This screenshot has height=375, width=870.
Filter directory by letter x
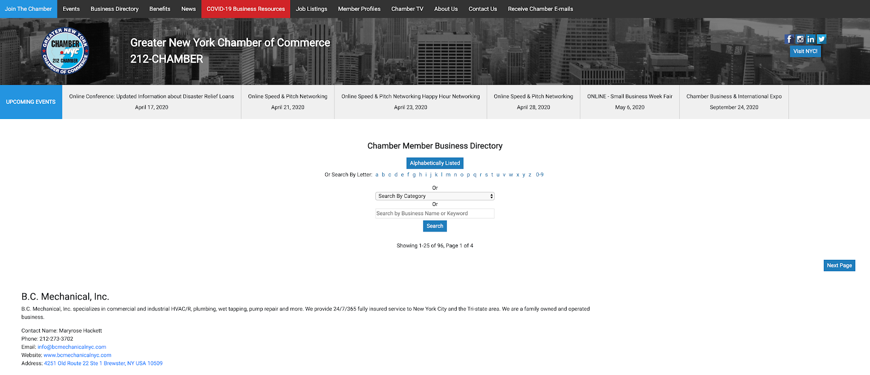[518, 175]
